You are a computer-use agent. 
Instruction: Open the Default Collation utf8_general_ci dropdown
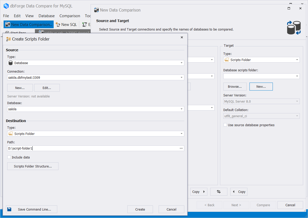click(x=297, y=116)
